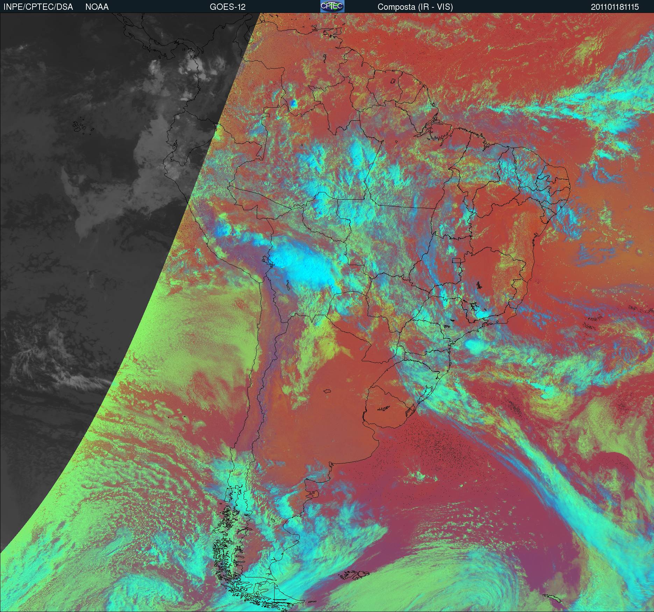
Task: Click the 20110118115 timestamp text
Action: [x=615, y=7]
